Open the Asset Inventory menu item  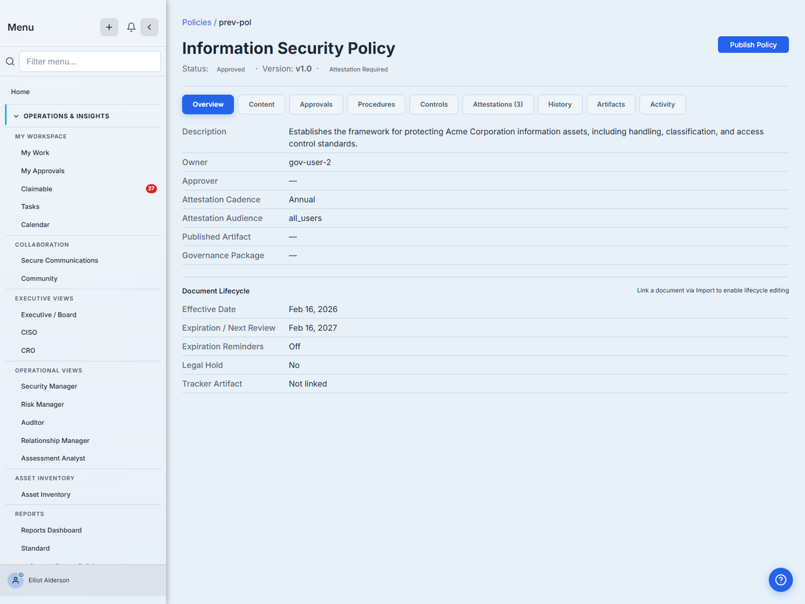[46, 495]
